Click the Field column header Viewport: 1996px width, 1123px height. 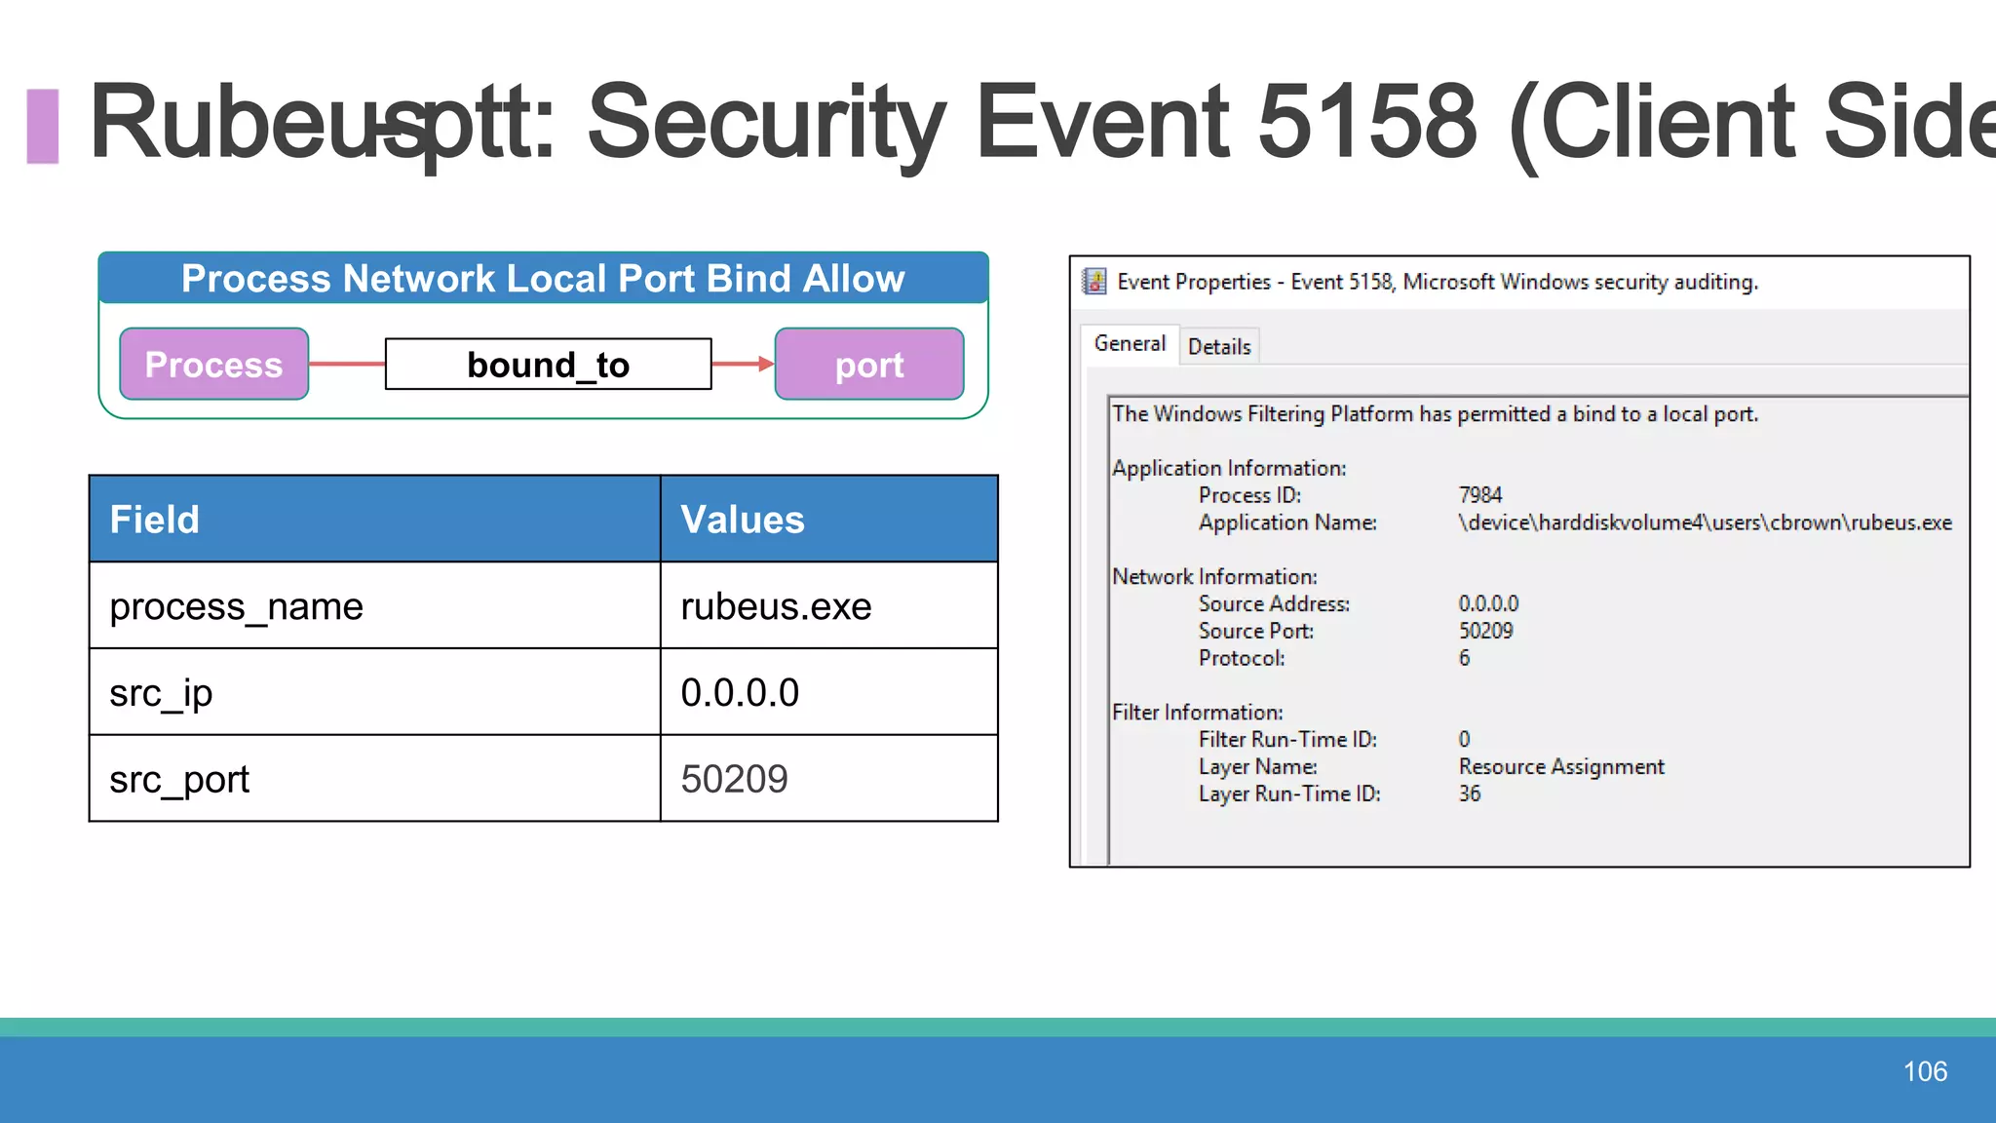(375, 520)
